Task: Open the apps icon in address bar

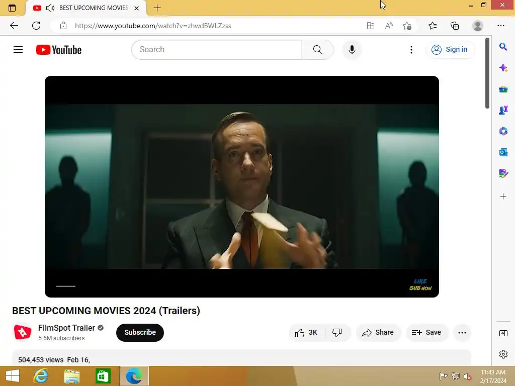Action: point(371,26)
